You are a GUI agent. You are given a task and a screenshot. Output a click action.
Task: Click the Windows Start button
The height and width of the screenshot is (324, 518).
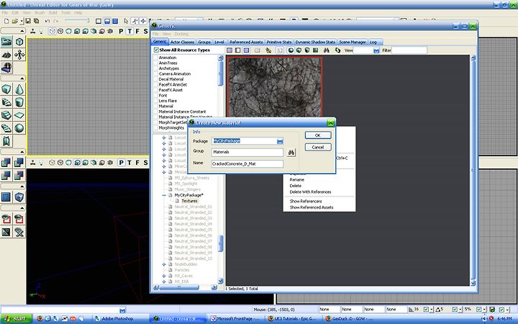(16, 319)
